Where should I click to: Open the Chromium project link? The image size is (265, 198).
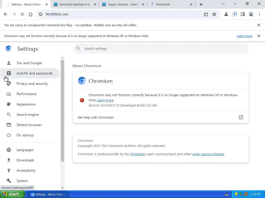coord(138,154)
